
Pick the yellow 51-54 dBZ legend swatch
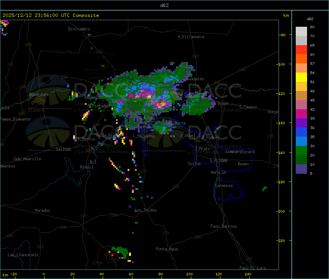pyautogui.click(x=301, y=77)
